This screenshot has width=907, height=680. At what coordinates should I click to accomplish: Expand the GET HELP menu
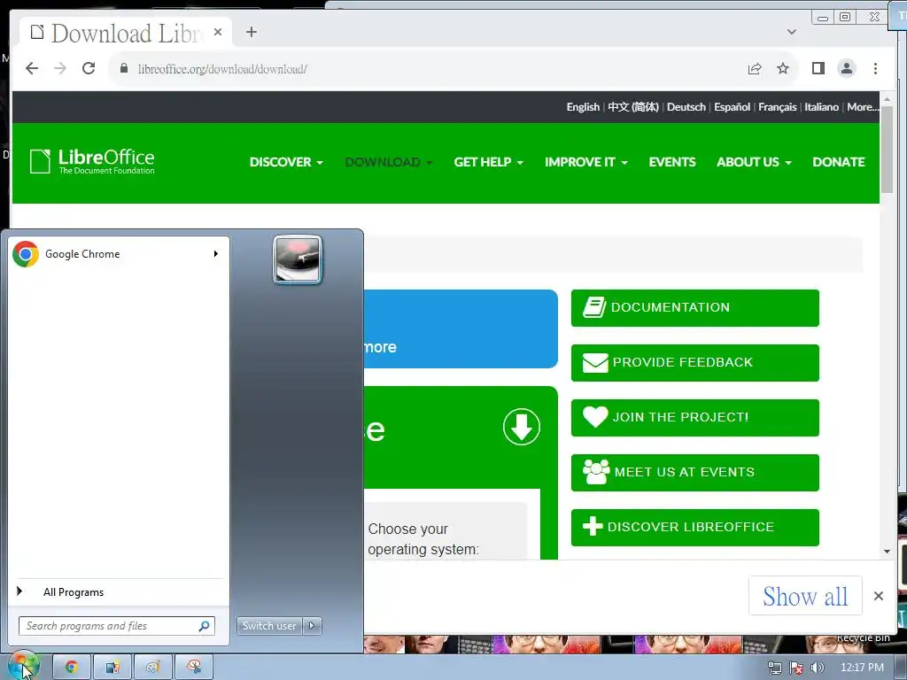coord(488,162)
